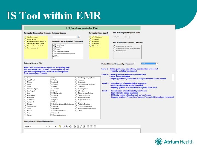197x148 pixels.
Task: Check Transplant (Blood and Marrow) checkbox
Action: pyautogui.click(x=54, y=54)
